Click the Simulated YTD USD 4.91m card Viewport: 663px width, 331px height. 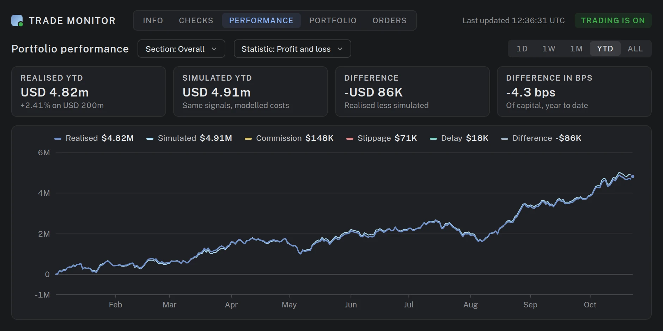[x=250, y=92]
